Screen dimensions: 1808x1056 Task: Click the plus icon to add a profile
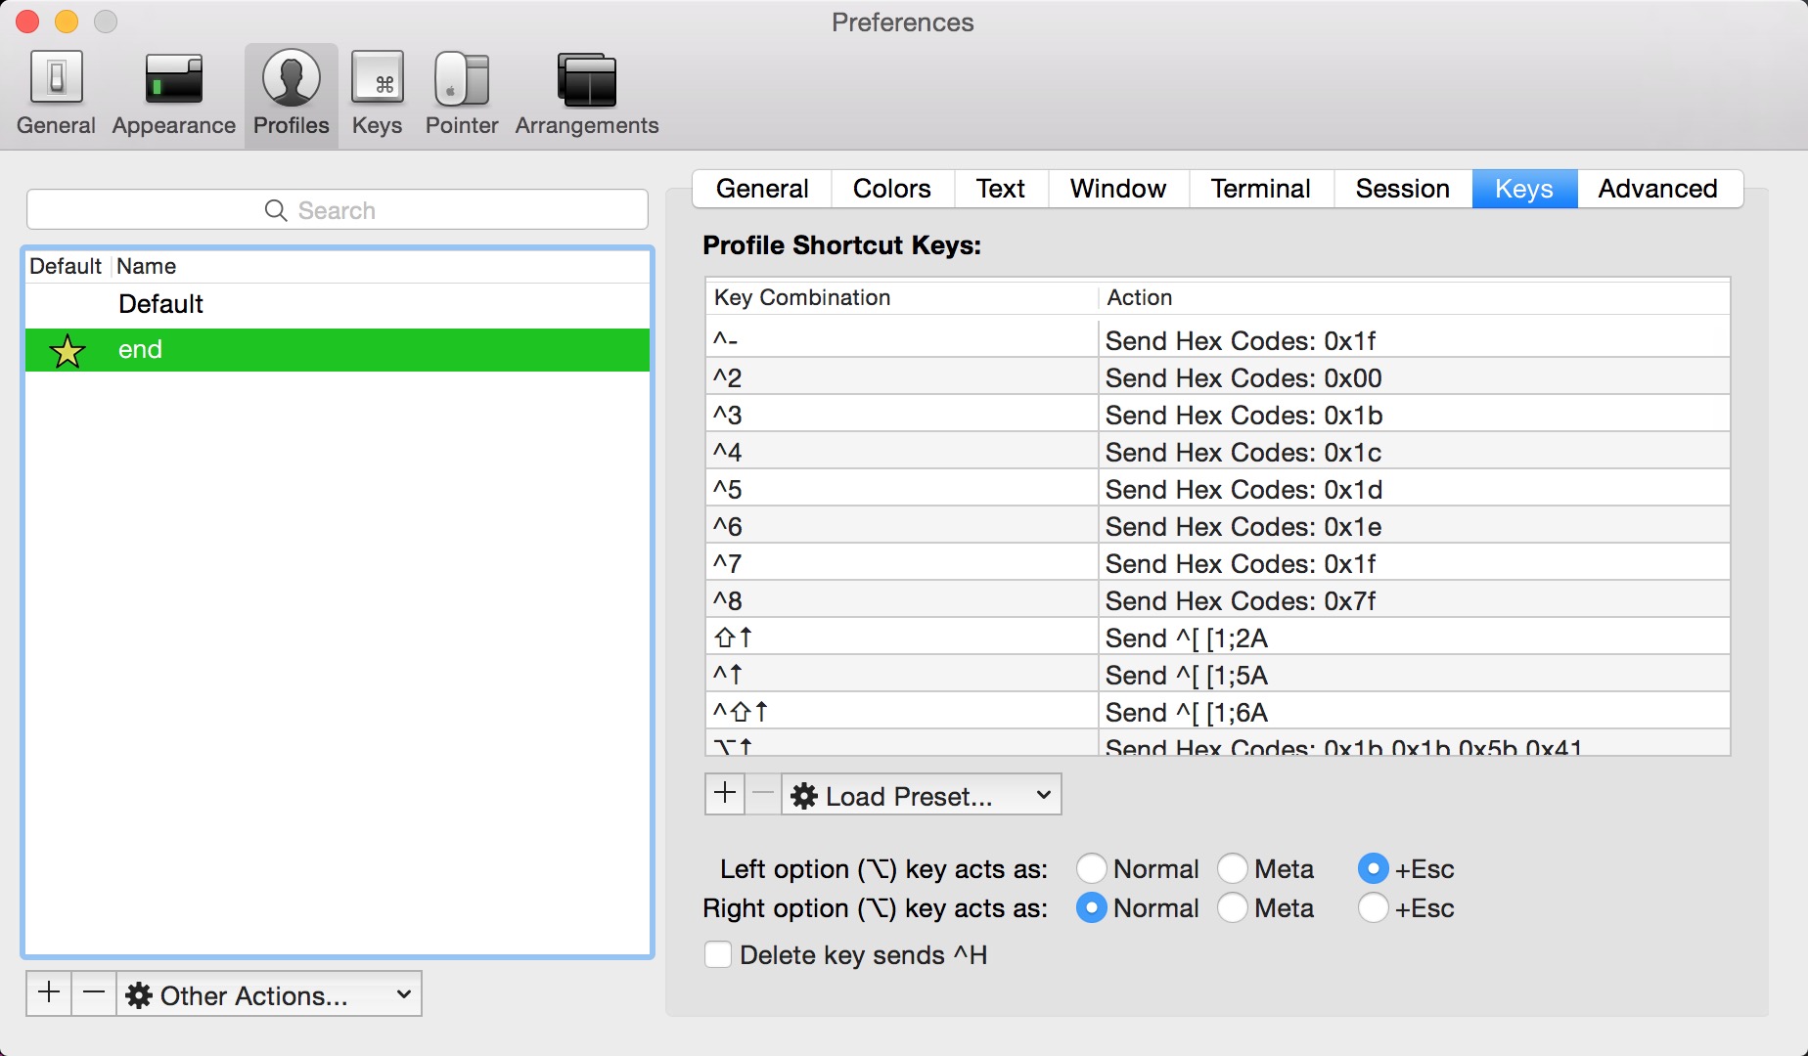(48, 993)
